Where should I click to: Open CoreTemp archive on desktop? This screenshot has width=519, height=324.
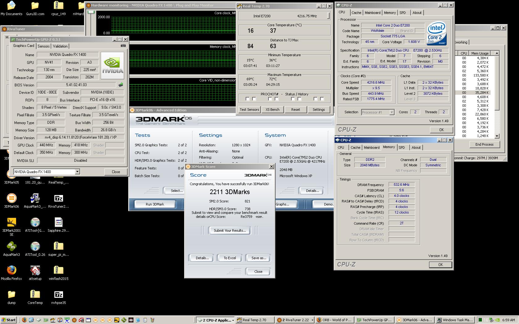tap(35, 297)
